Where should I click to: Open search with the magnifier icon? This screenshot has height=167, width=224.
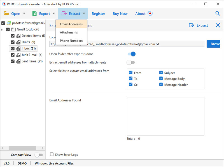click(218, 13)
